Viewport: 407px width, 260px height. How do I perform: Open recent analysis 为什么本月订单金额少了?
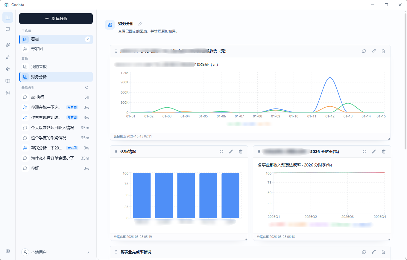(56, 158)
